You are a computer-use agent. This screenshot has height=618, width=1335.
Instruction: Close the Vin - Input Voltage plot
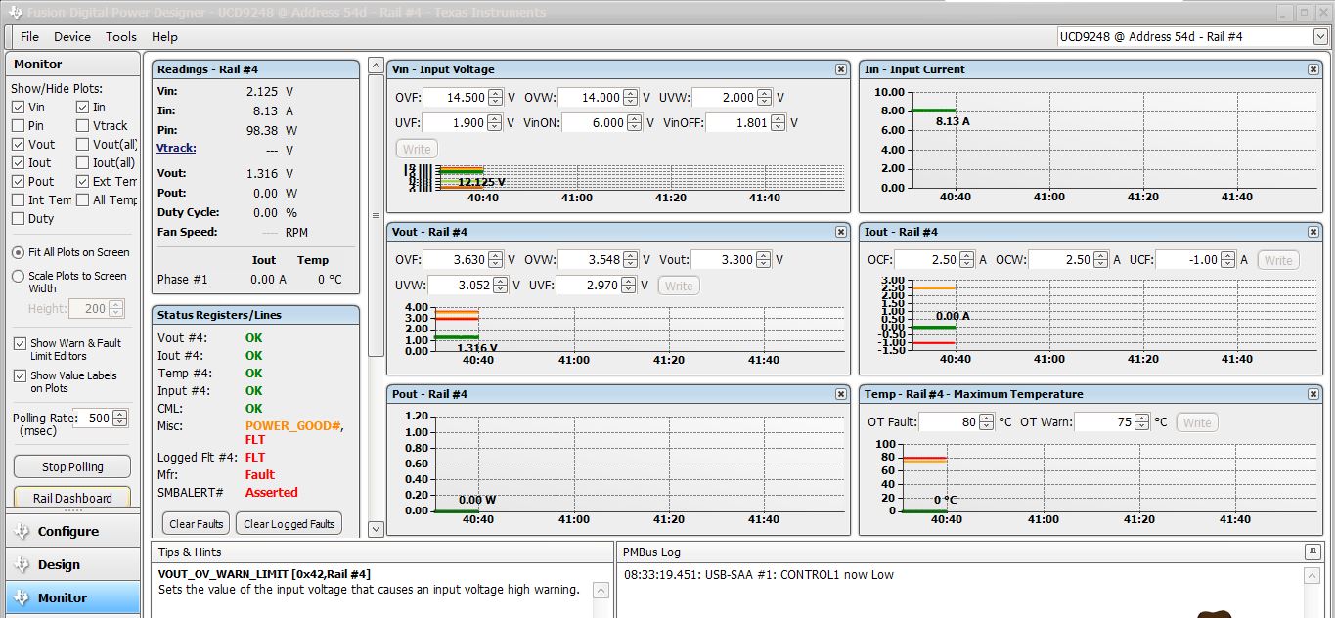(x=841, y=69)
